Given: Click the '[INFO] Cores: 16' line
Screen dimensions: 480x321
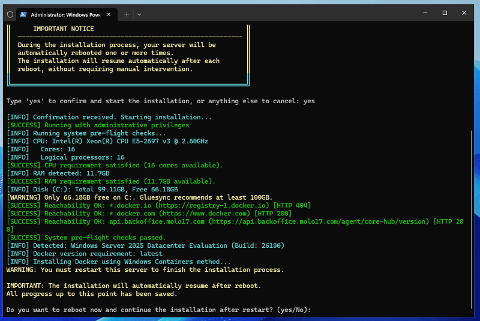Looking at the screenshot, I should pos(41,149).
